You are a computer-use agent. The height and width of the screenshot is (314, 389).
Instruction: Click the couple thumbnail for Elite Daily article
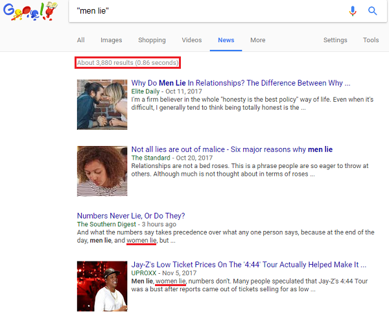[102, 104]
